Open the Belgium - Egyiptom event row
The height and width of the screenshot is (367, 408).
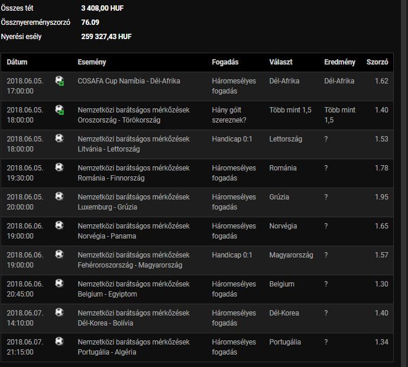tap(197, 289)
